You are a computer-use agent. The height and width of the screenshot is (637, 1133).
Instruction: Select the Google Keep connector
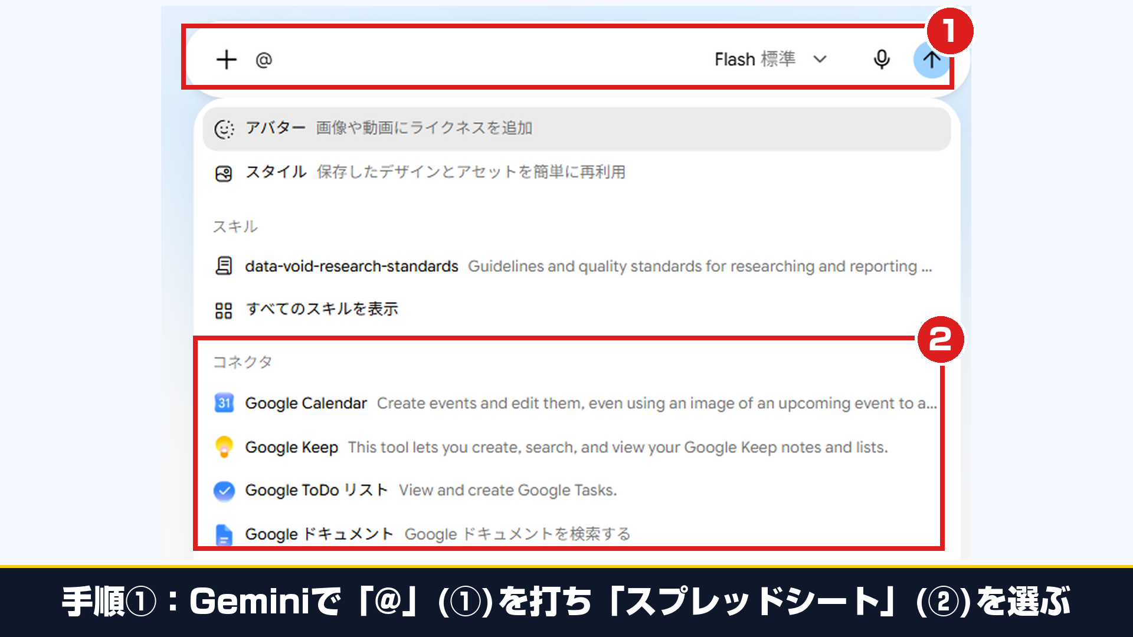tap(577, 448)
